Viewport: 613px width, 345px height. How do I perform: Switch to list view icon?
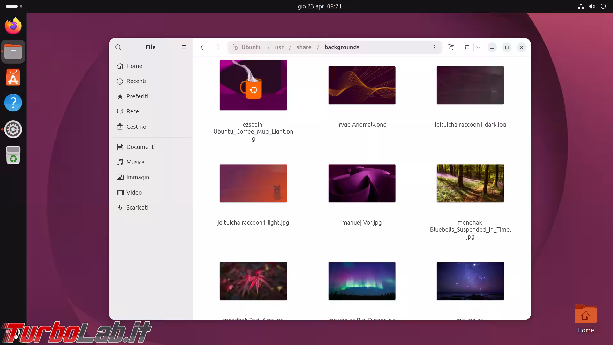467,47
